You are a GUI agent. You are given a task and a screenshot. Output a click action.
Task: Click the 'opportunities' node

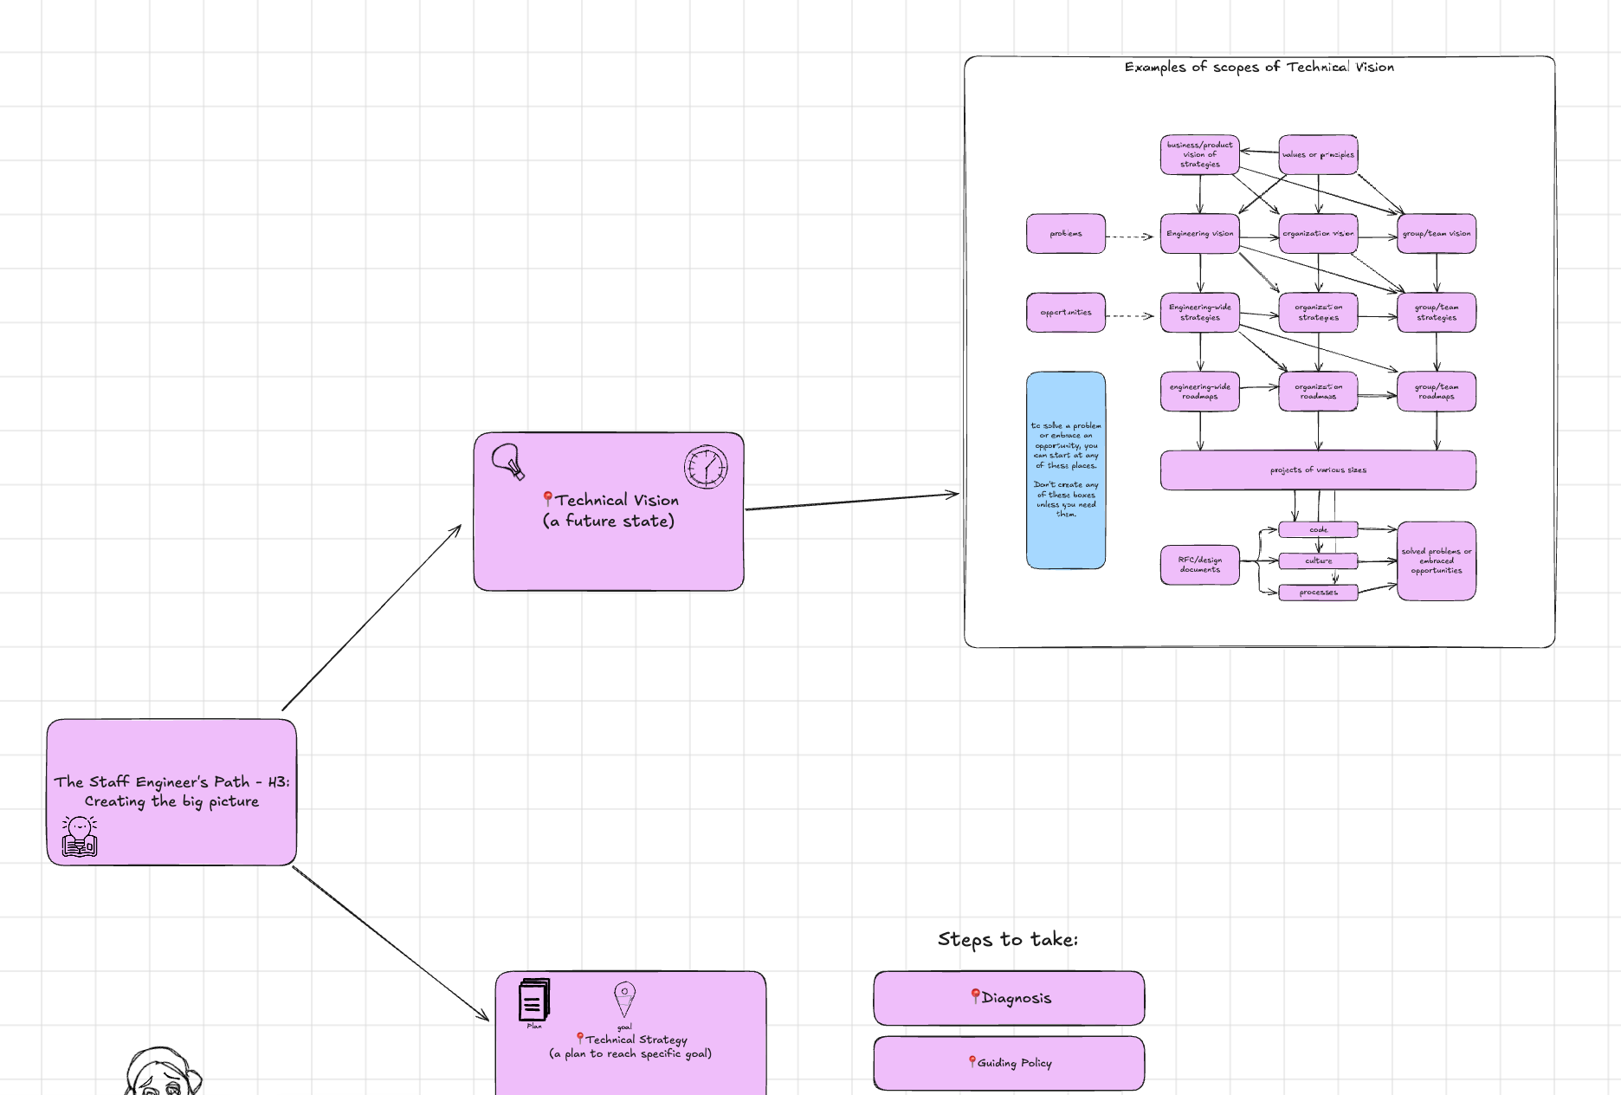click(1065, 313)
